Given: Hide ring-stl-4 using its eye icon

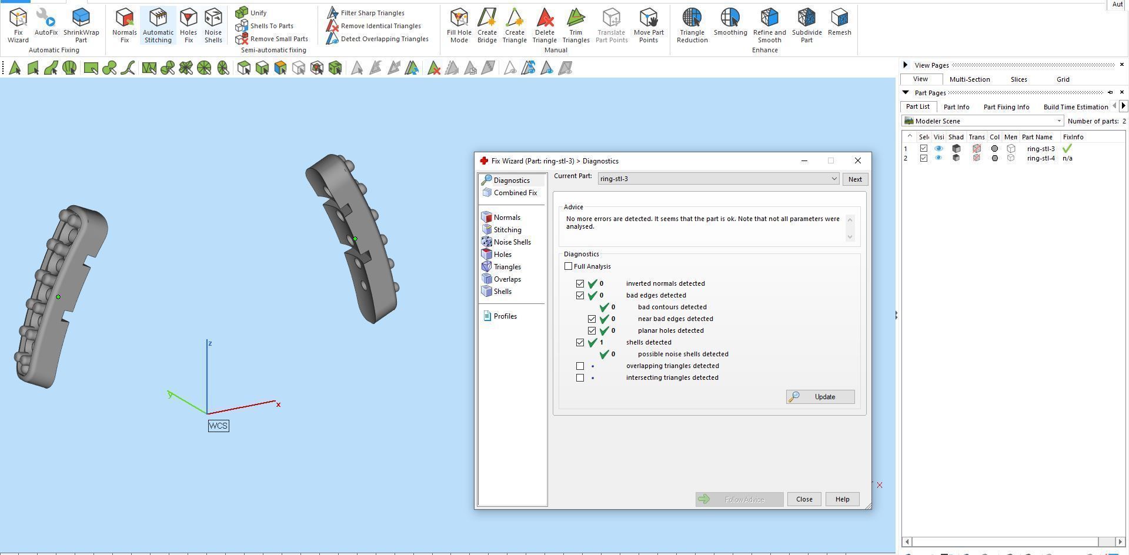Looking at the screenshot, I should tap(938, 158).
